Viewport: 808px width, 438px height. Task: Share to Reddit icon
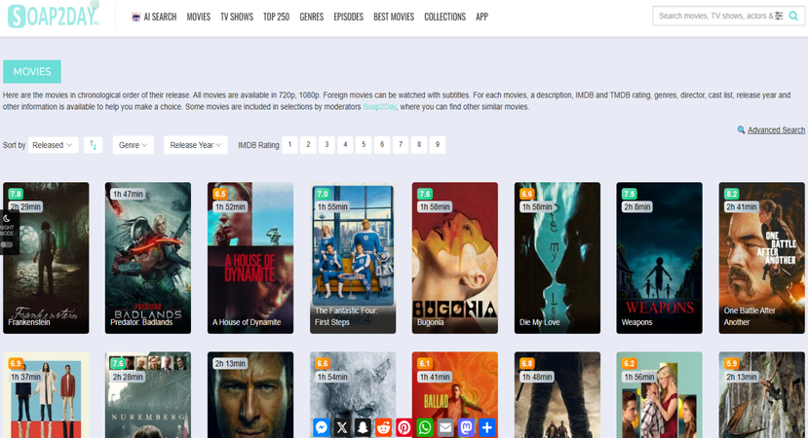(x=383, y=427)
